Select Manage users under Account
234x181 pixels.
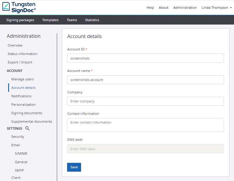tap(23, 79)
